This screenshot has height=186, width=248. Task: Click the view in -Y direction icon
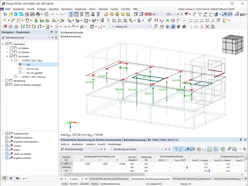tap(28, 27)
